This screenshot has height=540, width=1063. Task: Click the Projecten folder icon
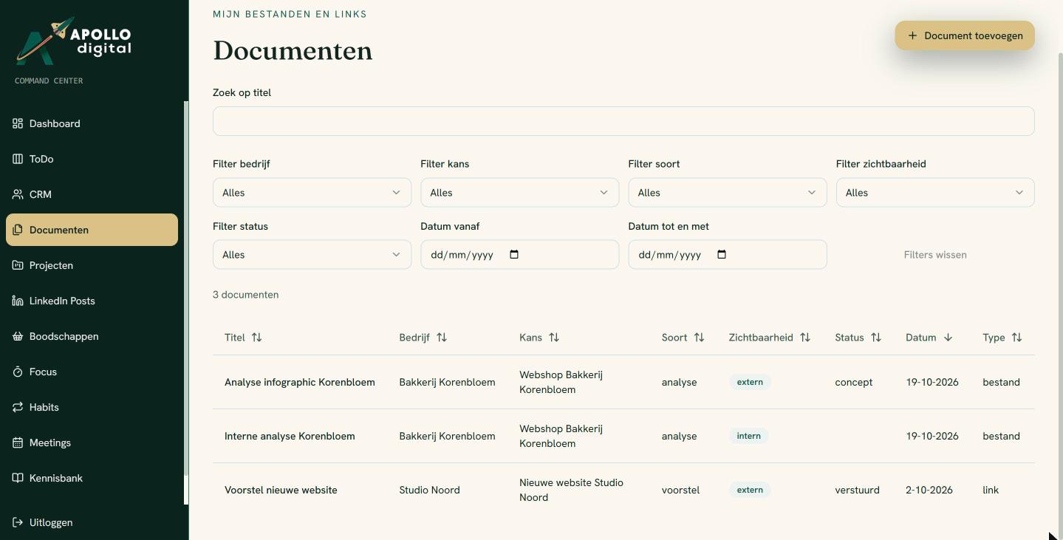[x=18, y=265]
